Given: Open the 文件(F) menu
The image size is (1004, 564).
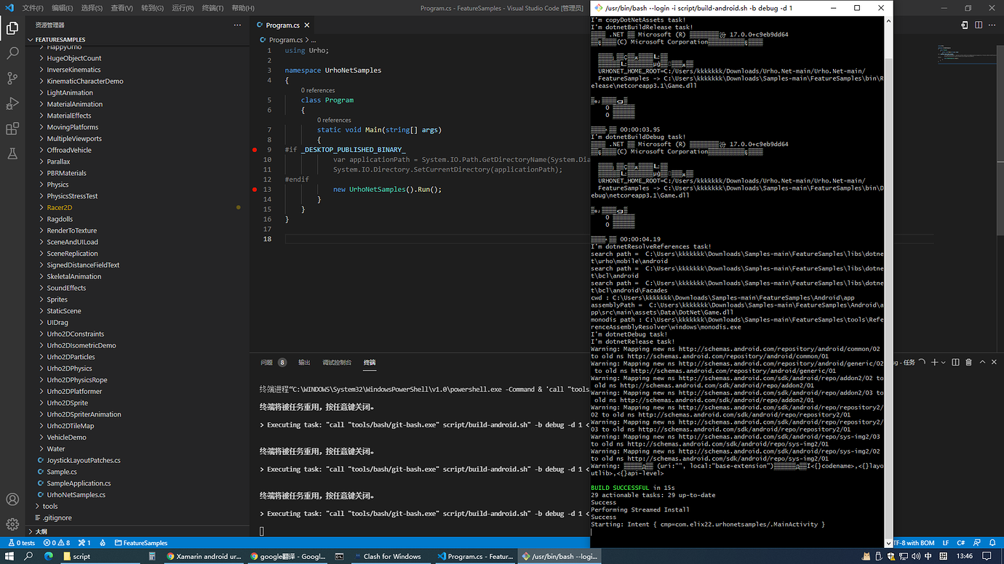Looking at the screenshot, I should point(33,8).
